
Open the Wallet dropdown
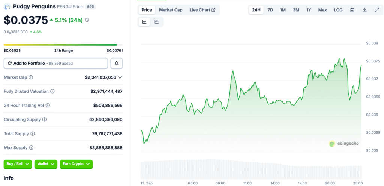(46, 164)
